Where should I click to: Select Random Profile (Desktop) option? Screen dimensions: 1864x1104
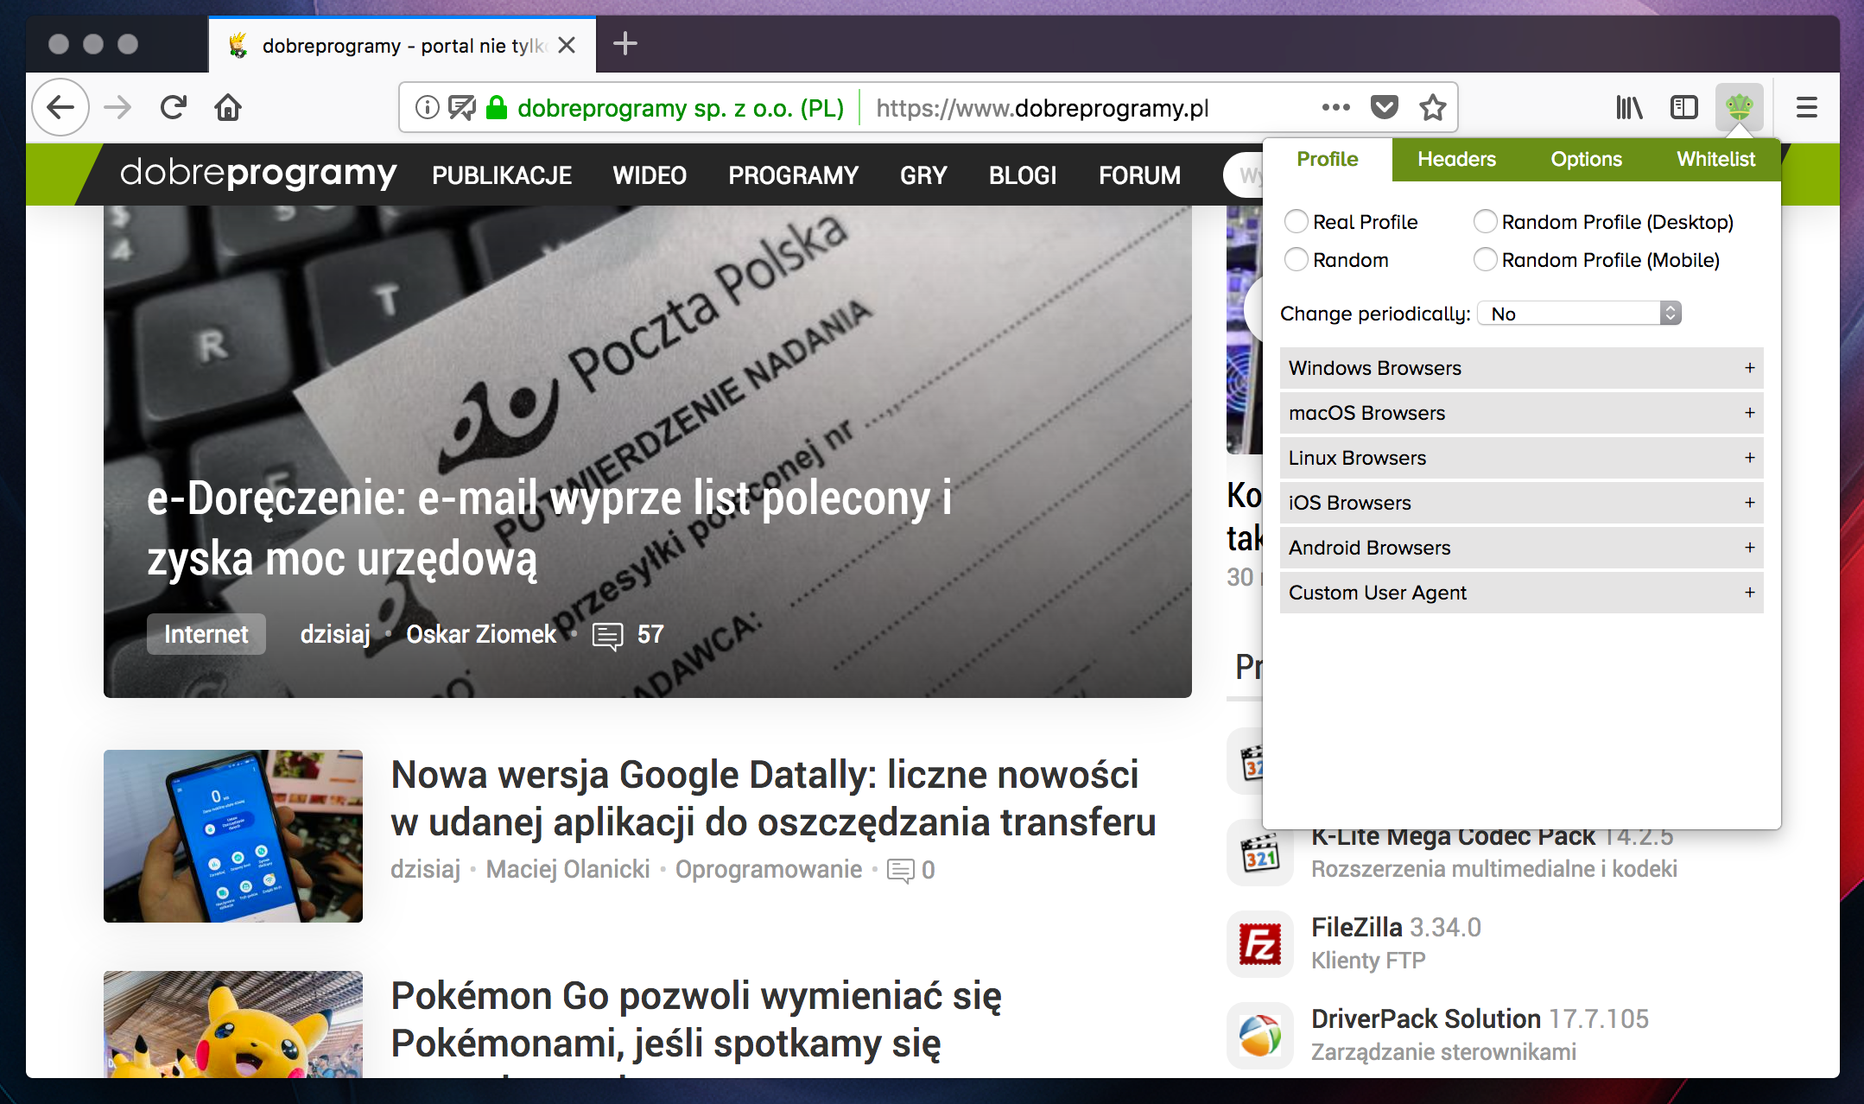(x=1486, y=222)
